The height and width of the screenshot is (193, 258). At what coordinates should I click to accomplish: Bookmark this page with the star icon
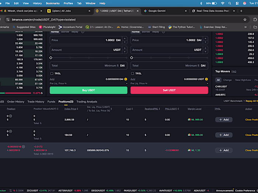point(245,20)
